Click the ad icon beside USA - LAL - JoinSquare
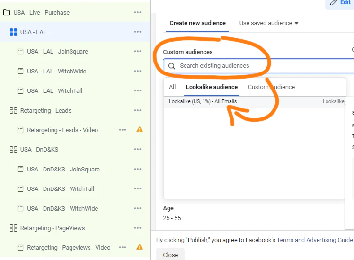 pos(20,52)
